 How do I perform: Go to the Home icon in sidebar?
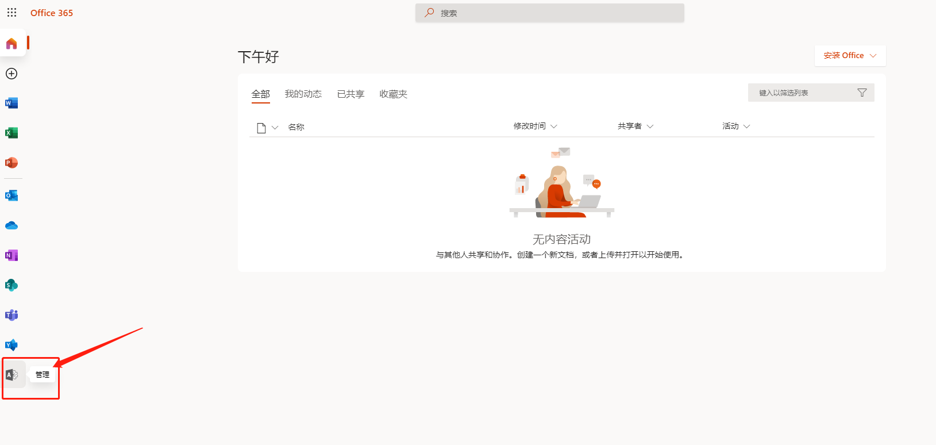point(11,44)
